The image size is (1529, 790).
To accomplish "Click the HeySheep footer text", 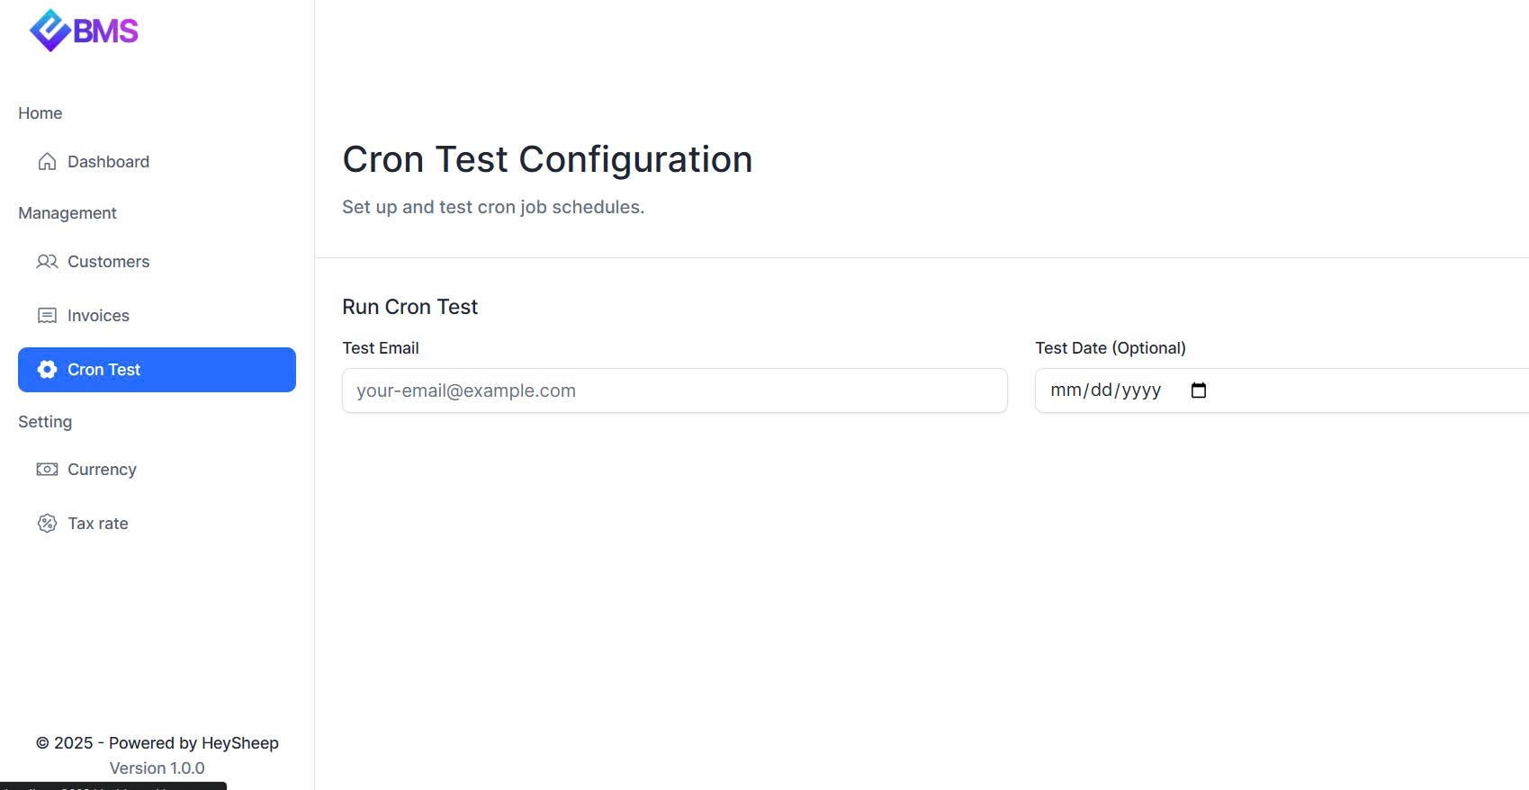I will (x=239, y=743).
